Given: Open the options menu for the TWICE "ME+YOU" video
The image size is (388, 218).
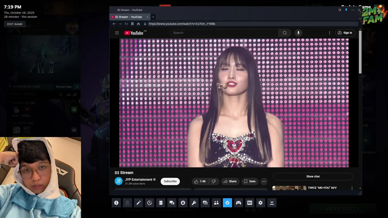Looking at the screenshot, I should coord(352,188).
